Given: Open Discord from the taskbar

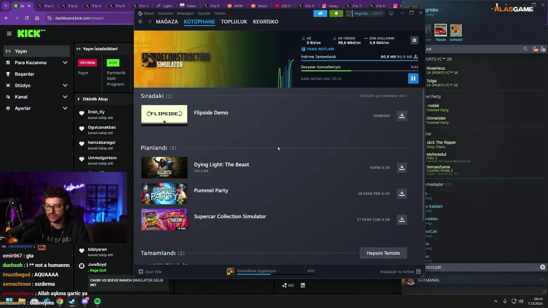Looking at the screenshot, I should click(85, 302).
